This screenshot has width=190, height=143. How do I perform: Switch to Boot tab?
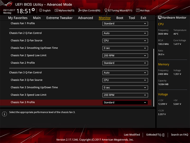120,18
